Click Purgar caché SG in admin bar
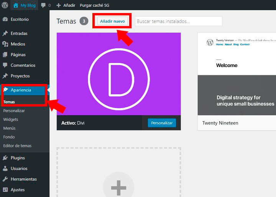 94,5
